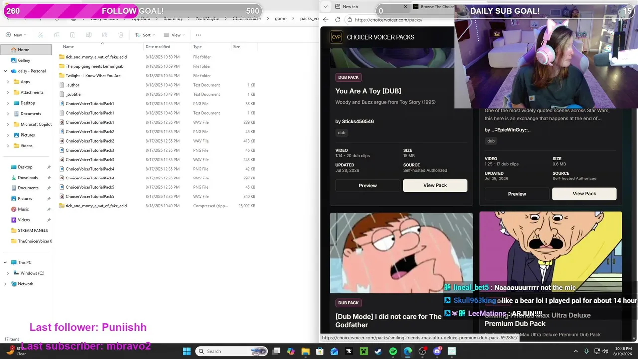Open the browser tab list chevron

pyautogui.click(x=326, y=7)
